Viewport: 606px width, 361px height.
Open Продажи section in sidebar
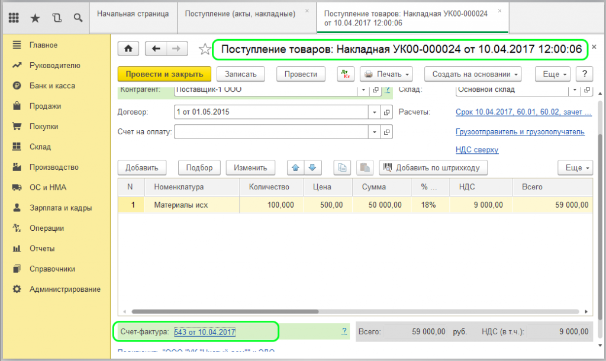tap(45, 106)
